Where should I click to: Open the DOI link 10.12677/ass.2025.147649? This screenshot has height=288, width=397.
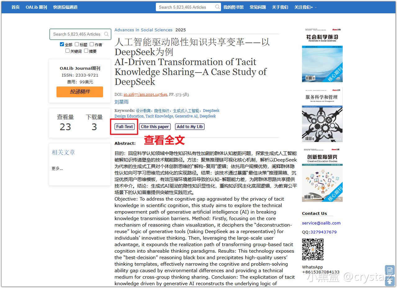click(145, 95)
